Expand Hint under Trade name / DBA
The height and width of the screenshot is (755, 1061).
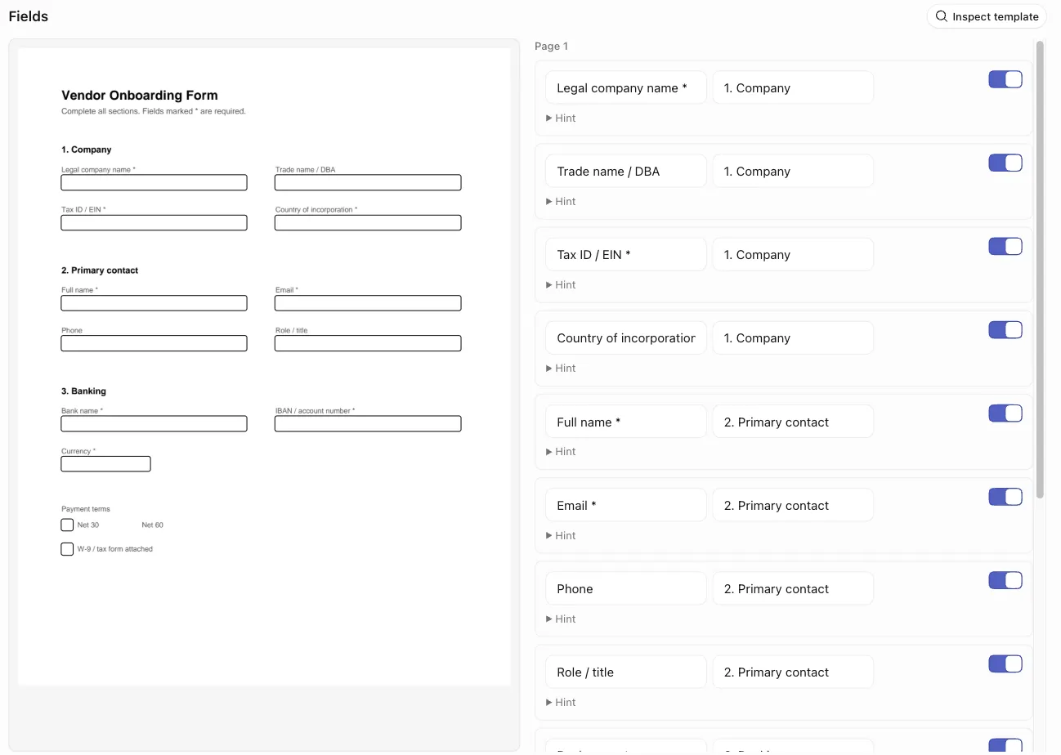(x=561, y=201)
